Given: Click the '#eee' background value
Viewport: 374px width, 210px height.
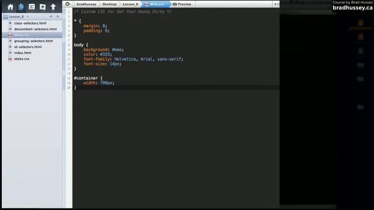Looking at the screenshot, I should pyautogui.click(x=117, y=50).
